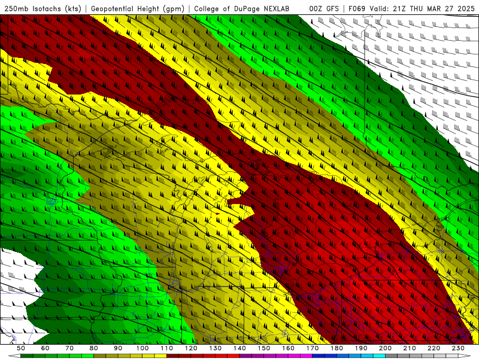This screenshot has height=359, width=479.
Task: Click the 80 value on the legend scale
Action: click(x=94, y=348)
